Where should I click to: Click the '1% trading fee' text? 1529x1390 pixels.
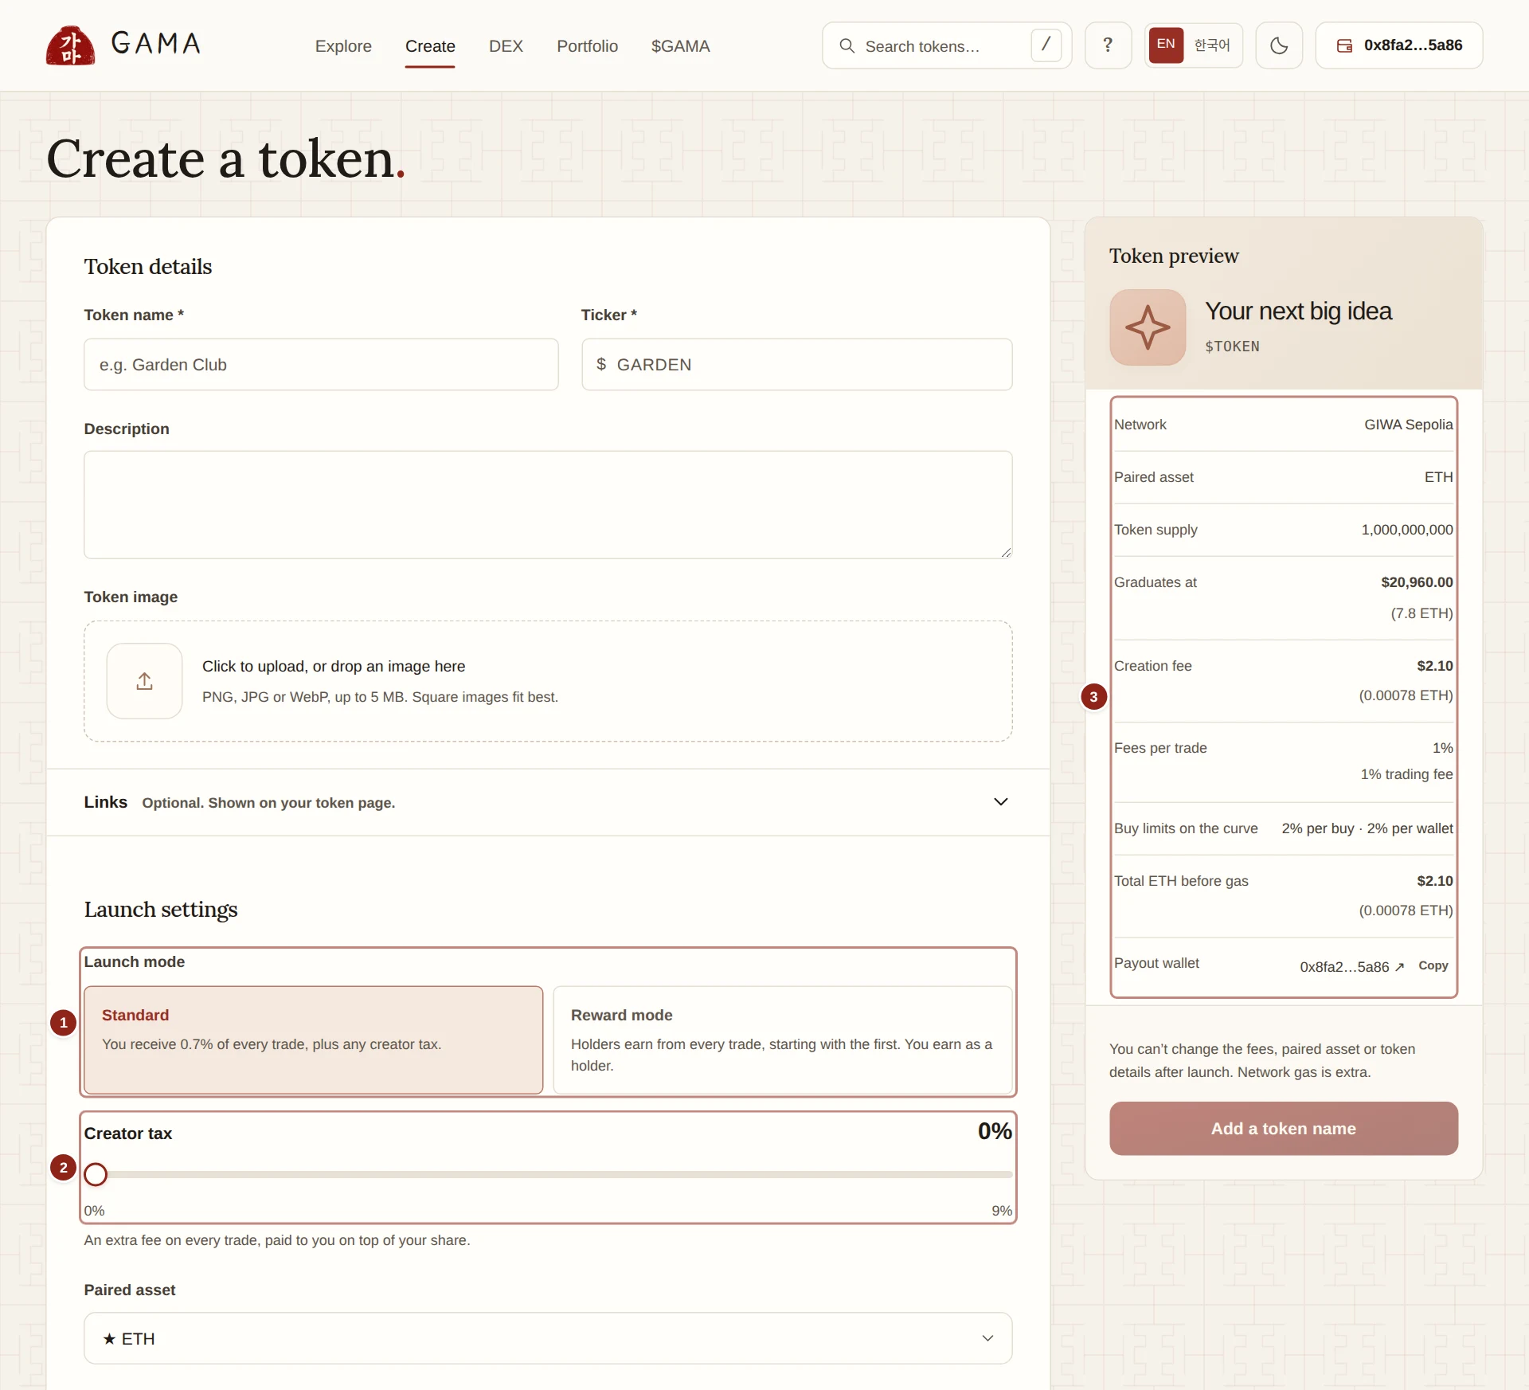point(1406,774)
